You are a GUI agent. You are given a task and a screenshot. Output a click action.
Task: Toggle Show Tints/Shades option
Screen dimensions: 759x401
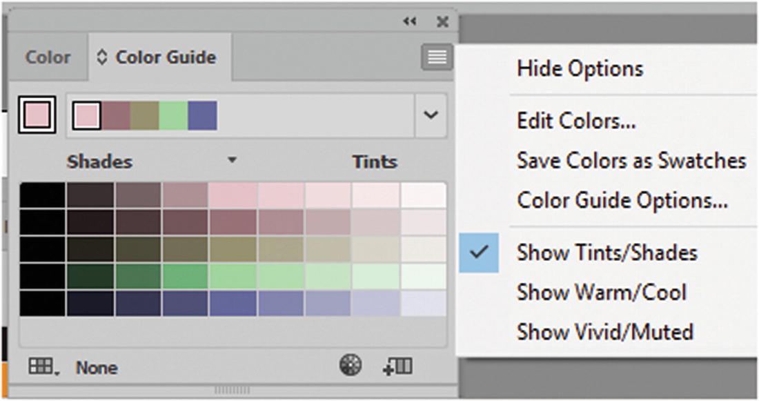pos(607,253)
